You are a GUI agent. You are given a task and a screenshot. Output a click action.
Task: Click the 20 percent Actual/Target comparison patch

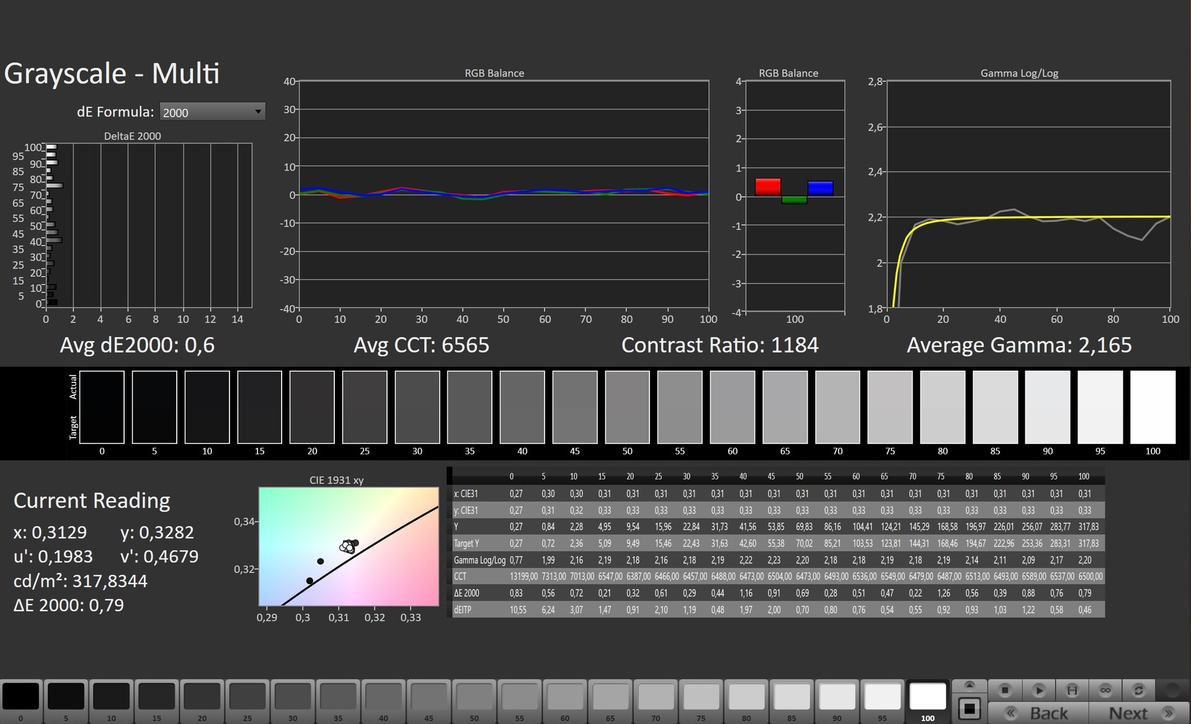pos(312,407)
